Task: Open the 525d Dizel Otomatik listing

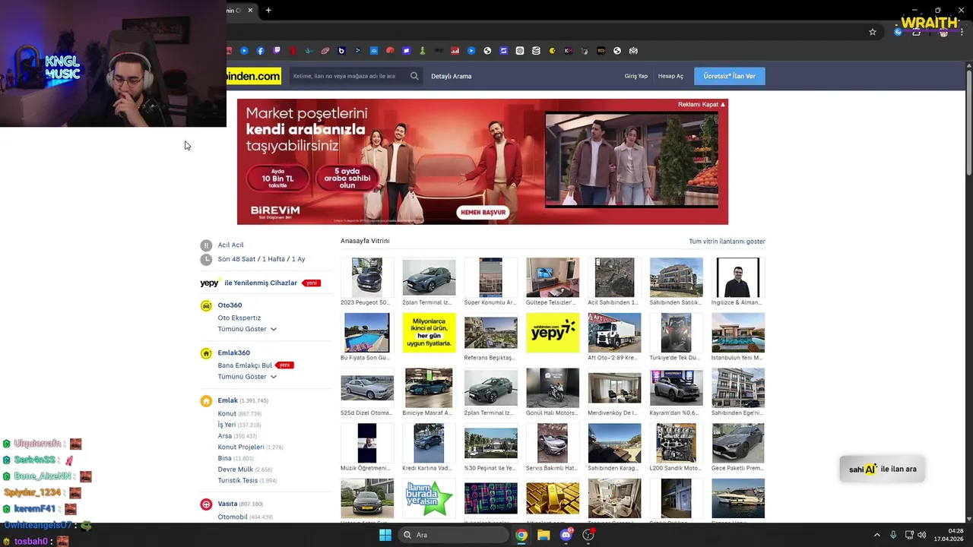Action: [x=367, y=388]
